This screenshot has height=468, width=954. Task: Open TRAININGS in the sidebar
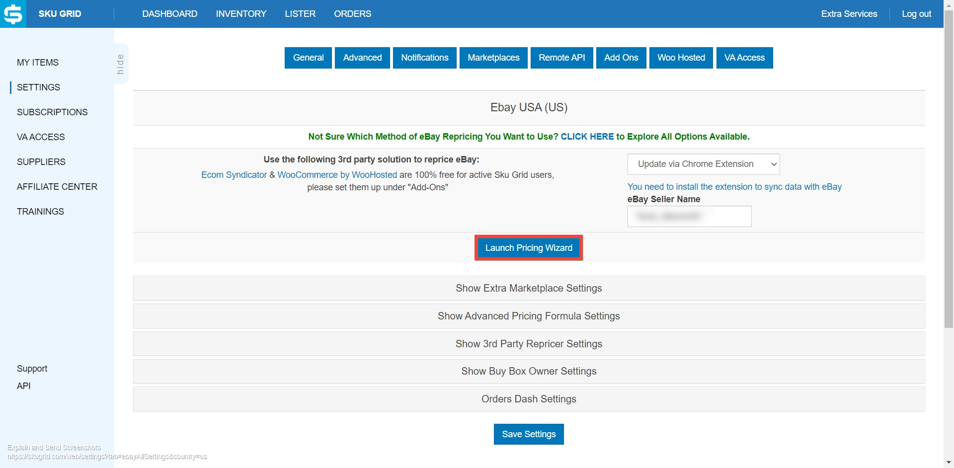[40, 212]
